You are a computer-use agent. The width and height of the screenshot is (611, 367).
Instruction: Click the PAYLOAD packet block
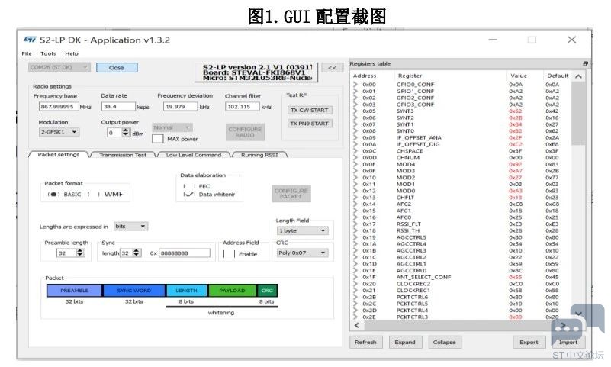pyautogui.click(x=232, y=291)
